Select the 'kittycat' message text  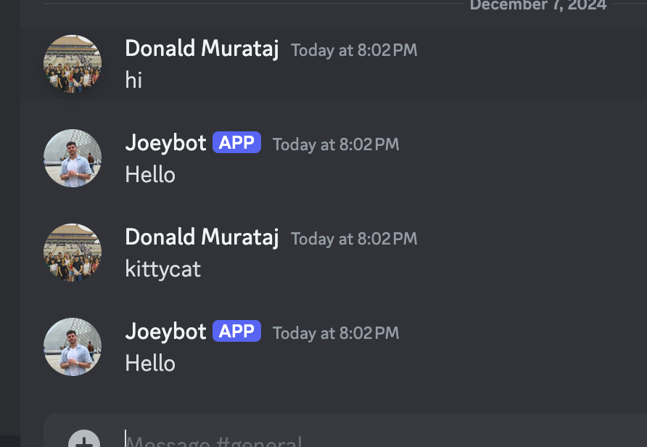point(163,269)
